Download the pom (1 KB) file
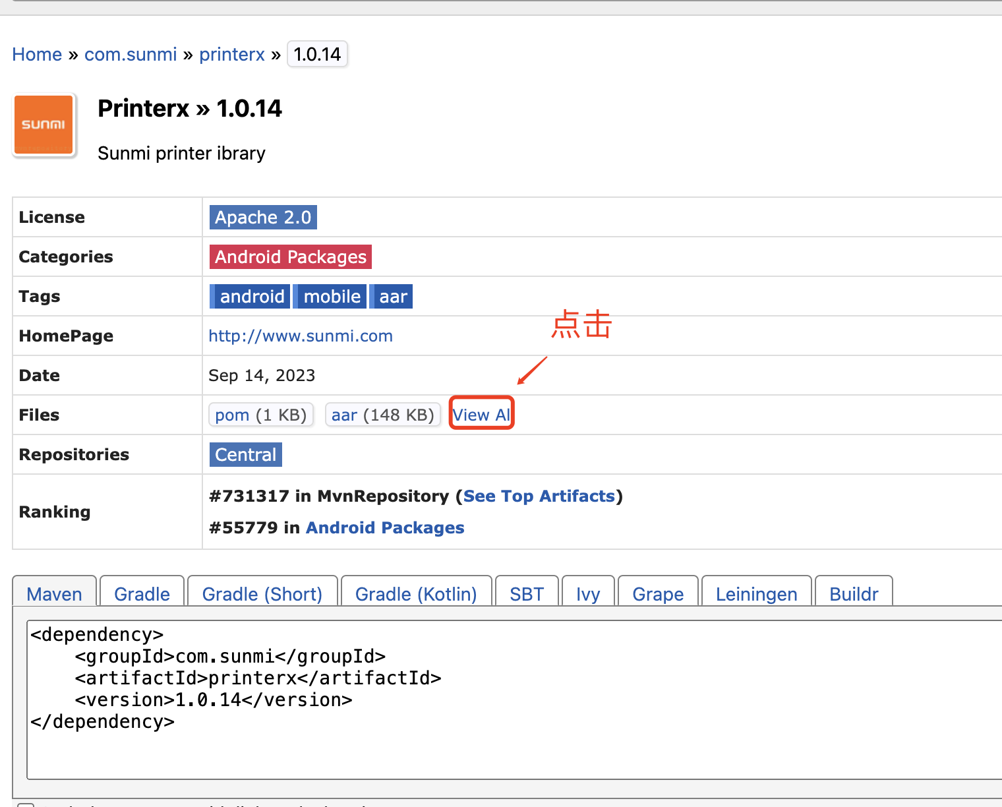The height and width of the screenshot is (807, 1002). click(261, 415)
